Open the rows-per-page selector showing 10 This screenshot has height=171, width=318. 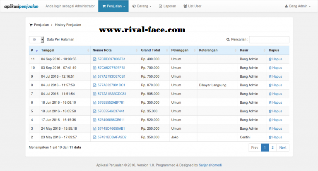(x=36, y=40)
